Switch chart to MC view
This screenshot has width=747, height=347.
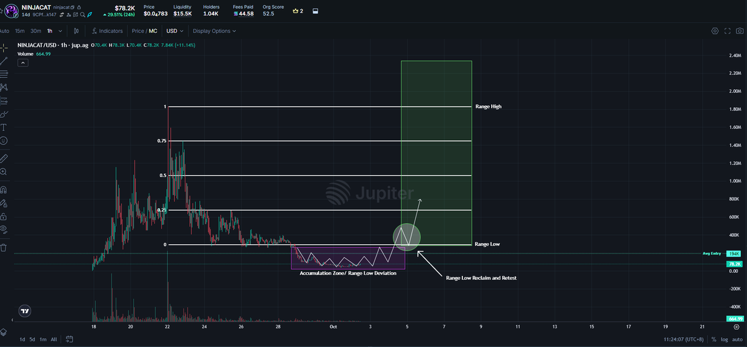click(x=153, y=31)
